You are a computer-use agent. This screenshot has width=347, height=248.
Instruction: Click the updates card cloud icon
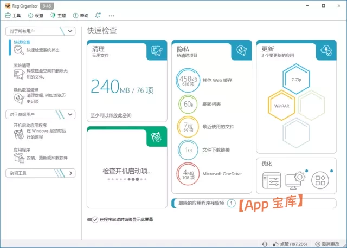click(x=325, y=51)
